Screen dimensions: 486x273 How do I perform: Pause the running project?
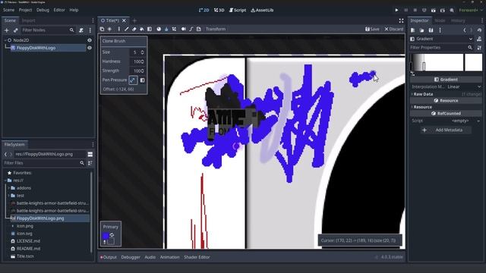[406, 10]
